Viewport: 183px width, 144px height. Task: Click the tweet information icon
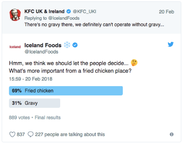click(172, 134)
